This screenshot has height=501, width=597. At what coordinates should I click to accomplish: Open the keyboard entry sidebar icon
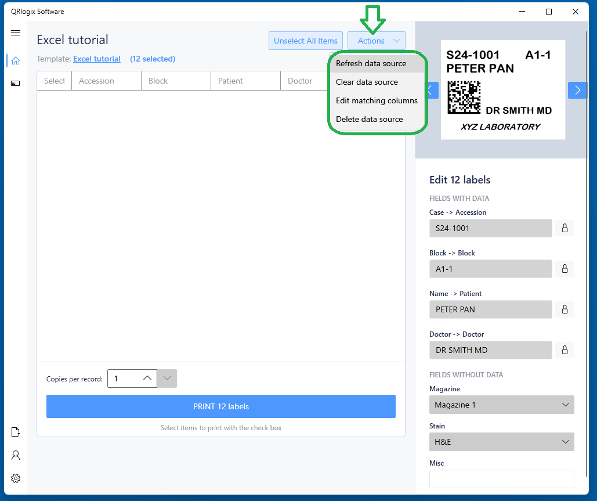16,84
